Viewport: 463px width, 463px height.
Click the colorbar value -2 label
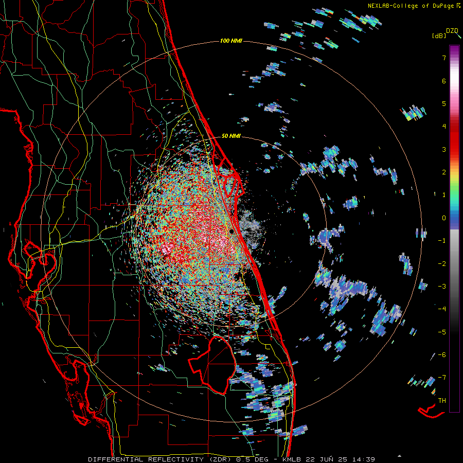(x=442, y=263)
